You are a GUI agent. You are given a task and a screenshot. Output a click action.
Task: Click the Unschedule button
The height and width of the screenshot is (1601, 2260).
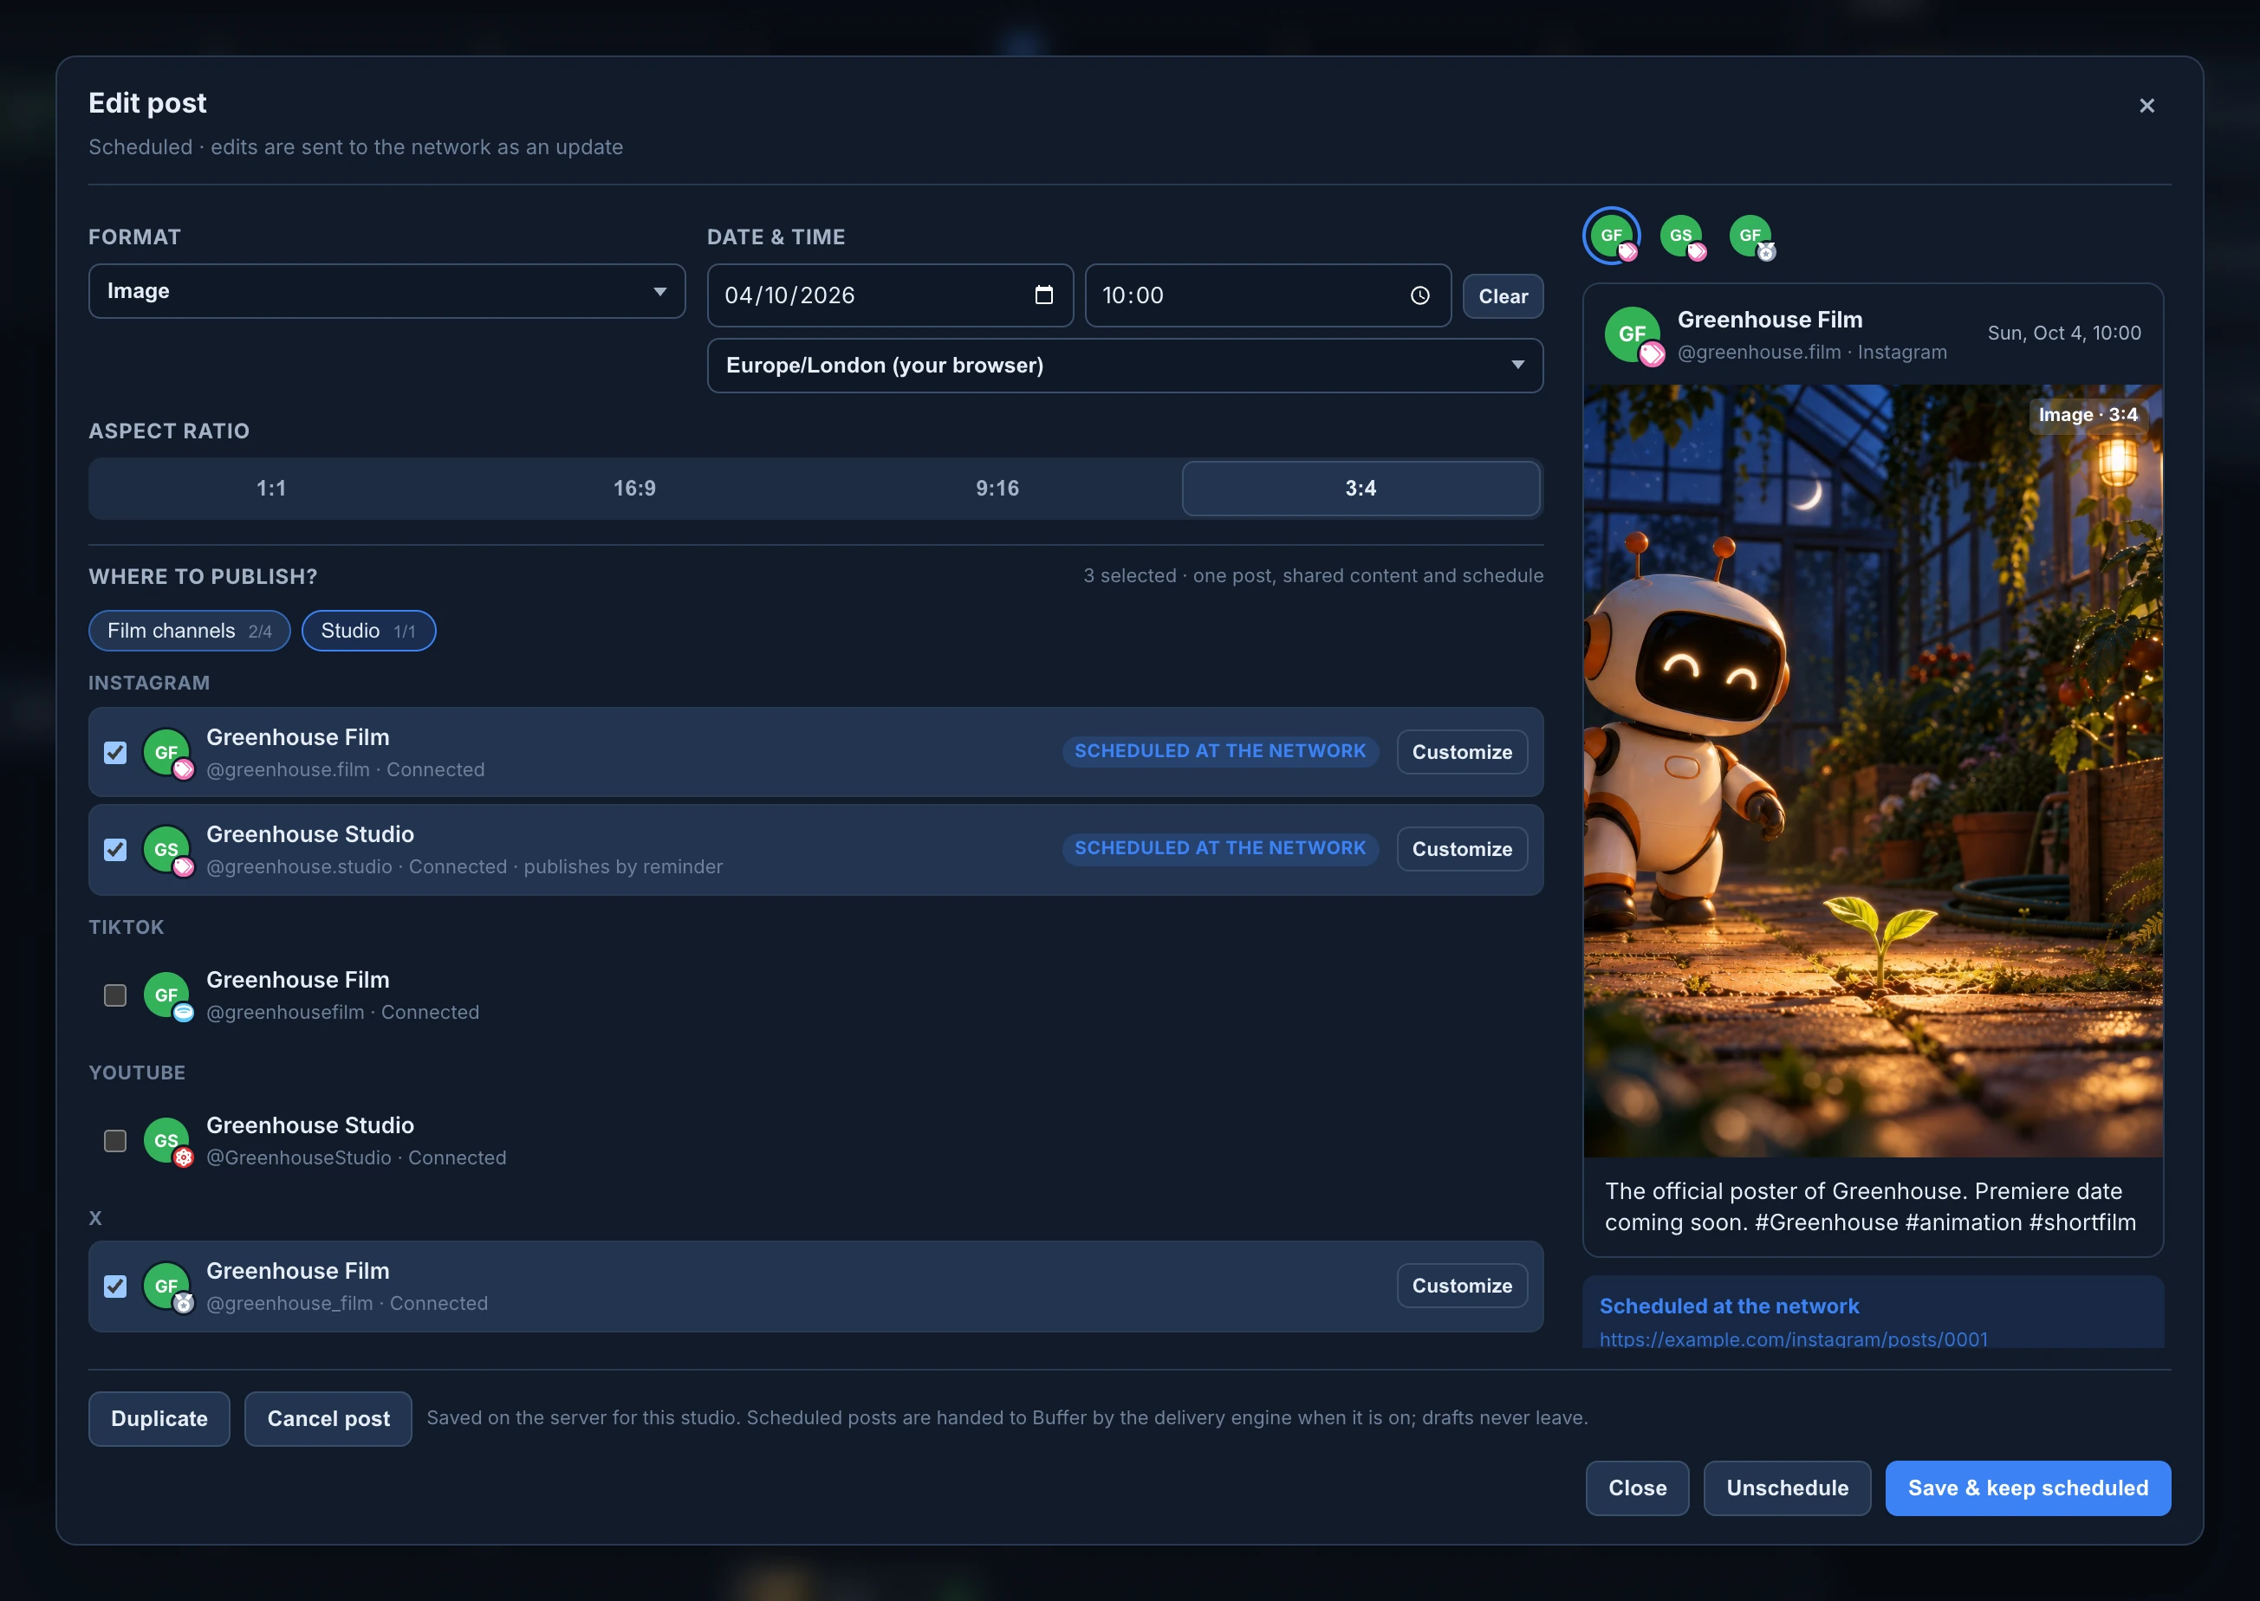(x=1787, y=1488)
